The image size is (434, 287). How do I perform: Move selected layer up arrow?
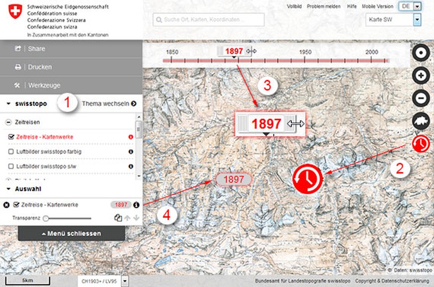pos(127,218)
